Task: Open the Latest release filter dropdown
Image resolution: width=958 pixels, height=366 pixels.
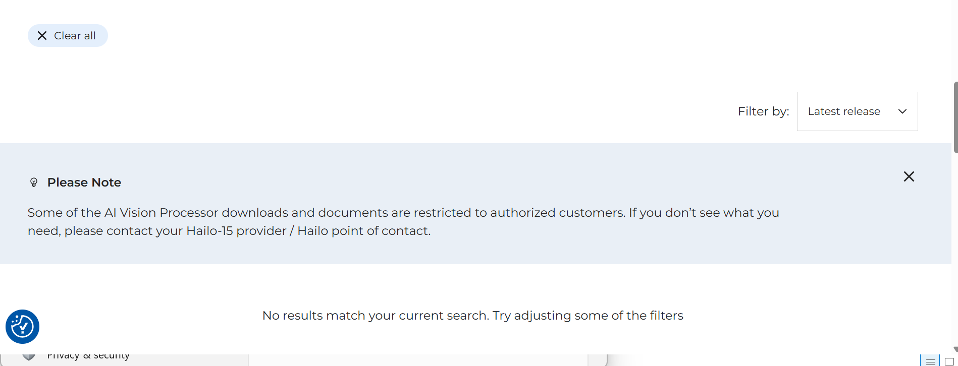Action: (x=857, y=111)
